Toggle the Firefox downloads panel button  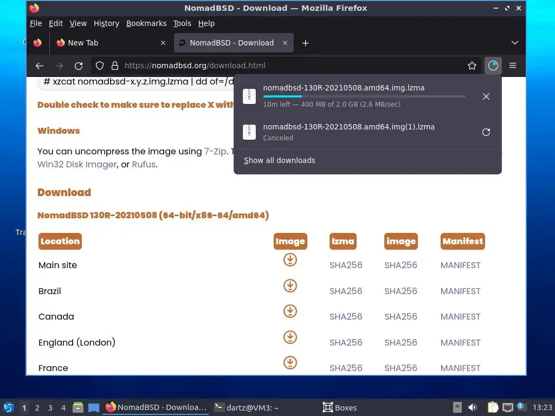[493, 66]
